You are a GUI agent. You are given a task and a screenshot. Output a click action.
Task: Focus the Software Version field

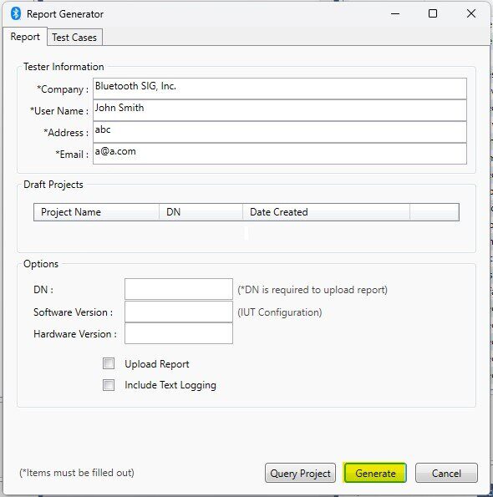click(179, 312)
